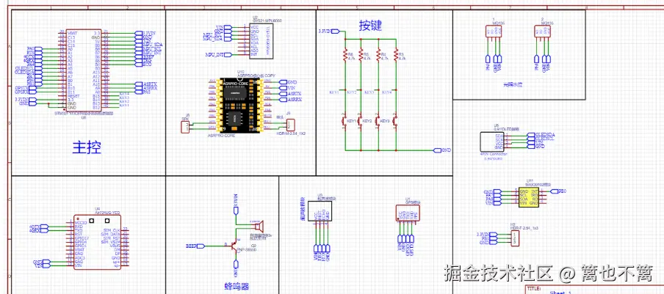Select the HDR-M-2.54 1x2 header J9

click(290, 125)
